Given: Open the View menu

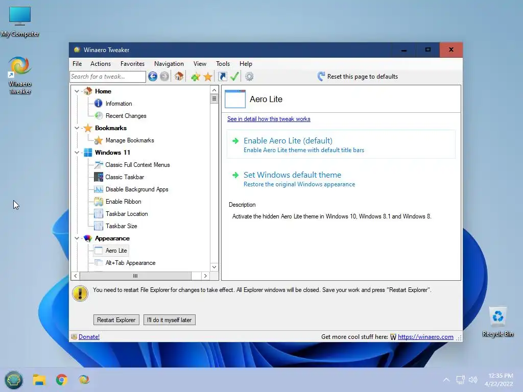Looking at the screenshot, I should click(x=200, y=64).
